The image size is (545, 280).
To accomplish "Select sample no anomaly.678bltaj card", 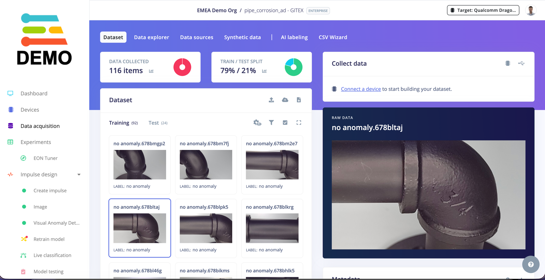I will [140, 228].
